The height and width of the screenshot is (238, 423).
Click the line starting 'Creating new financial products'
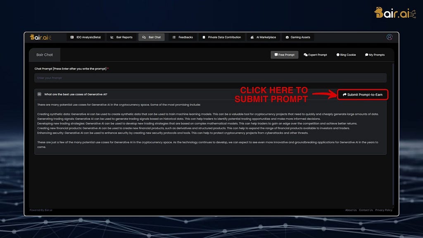(193, 128)
